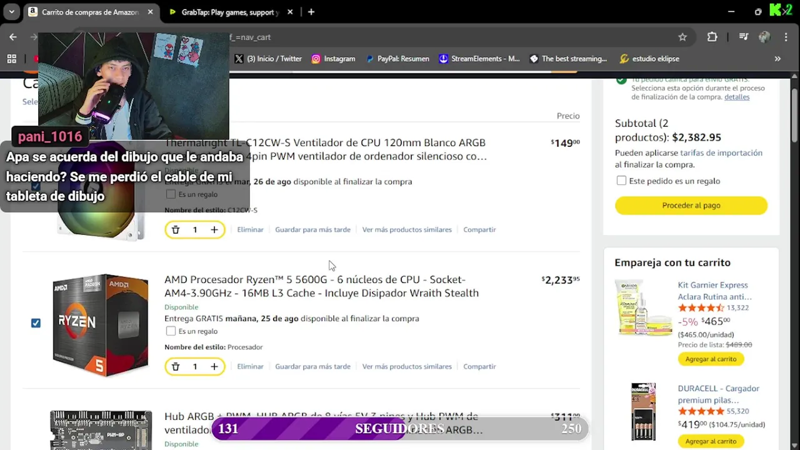Click Guardar para más tarde for Ryzen processor
This screenshot has height=450, width=800.
pyautogui.click(x=312, y=367)
